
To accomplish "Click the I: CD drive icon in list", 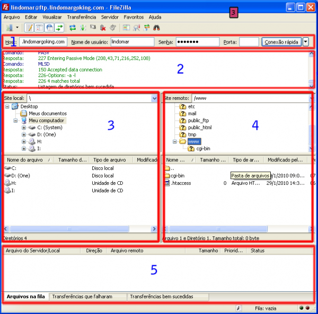I will tap(7, 190).
